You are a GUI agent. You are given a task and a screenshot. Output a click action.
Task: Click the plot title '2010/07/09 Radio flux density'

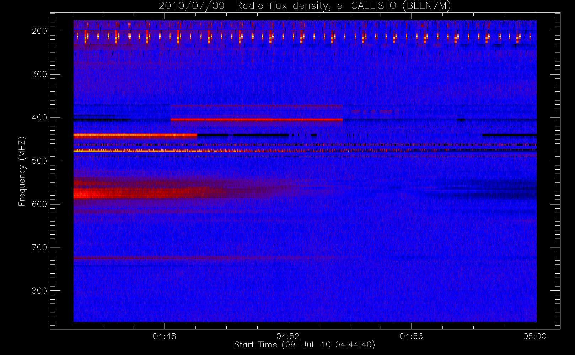[x=305, y=6]
